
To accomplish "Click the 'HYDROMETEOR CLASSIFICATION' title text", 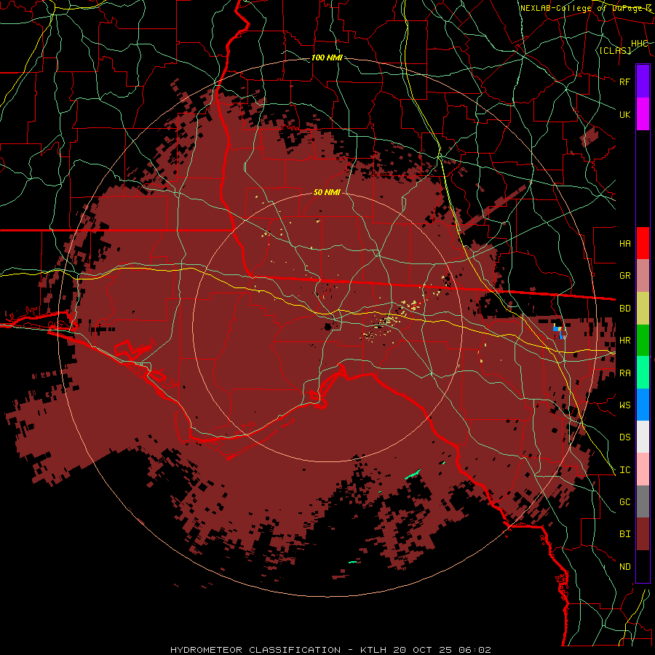I will pos(255,650).
